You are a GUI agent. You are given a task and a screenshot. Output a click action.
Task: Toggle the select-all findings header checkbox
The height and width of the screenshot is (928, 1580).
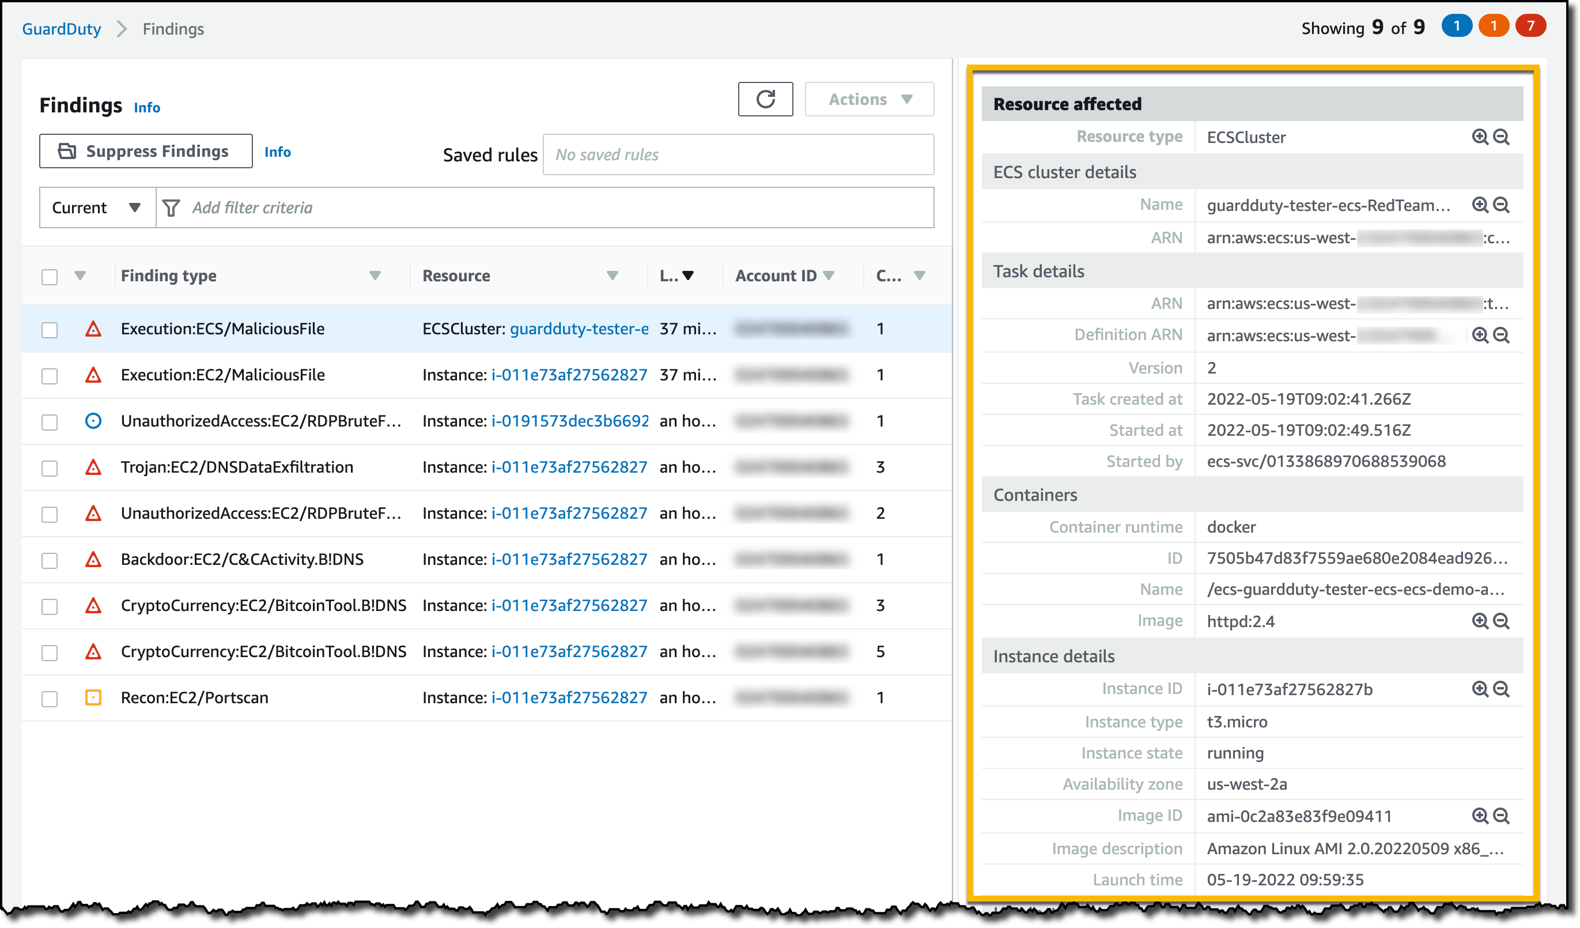pyautogui.click(x=50, y=277)
